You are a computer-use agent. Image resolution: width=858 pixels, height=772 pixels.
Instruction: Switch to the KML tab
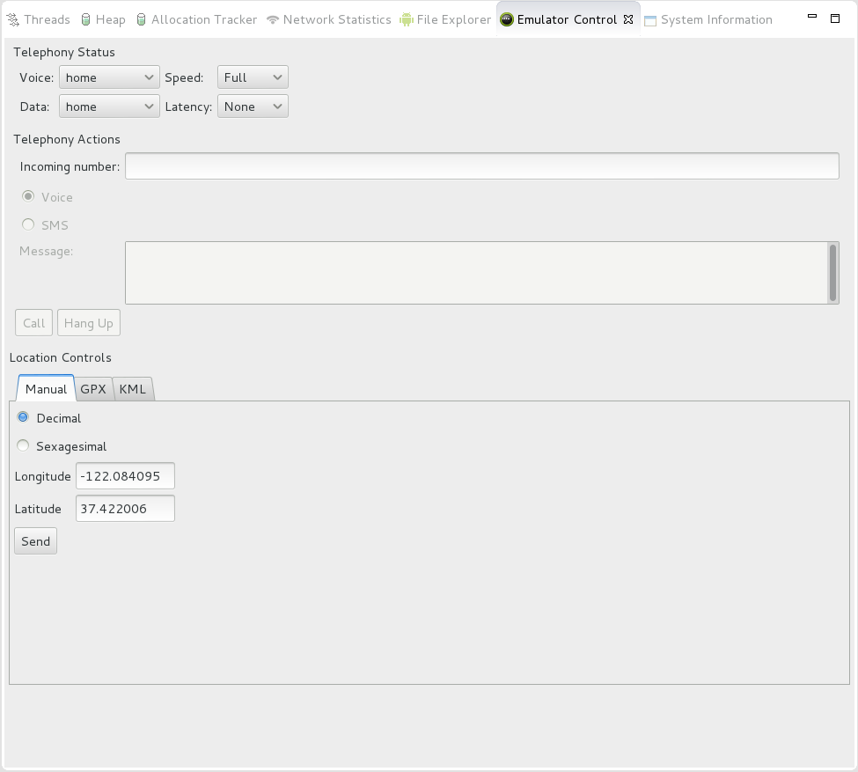pyautogui.click(x=132, y=389)
